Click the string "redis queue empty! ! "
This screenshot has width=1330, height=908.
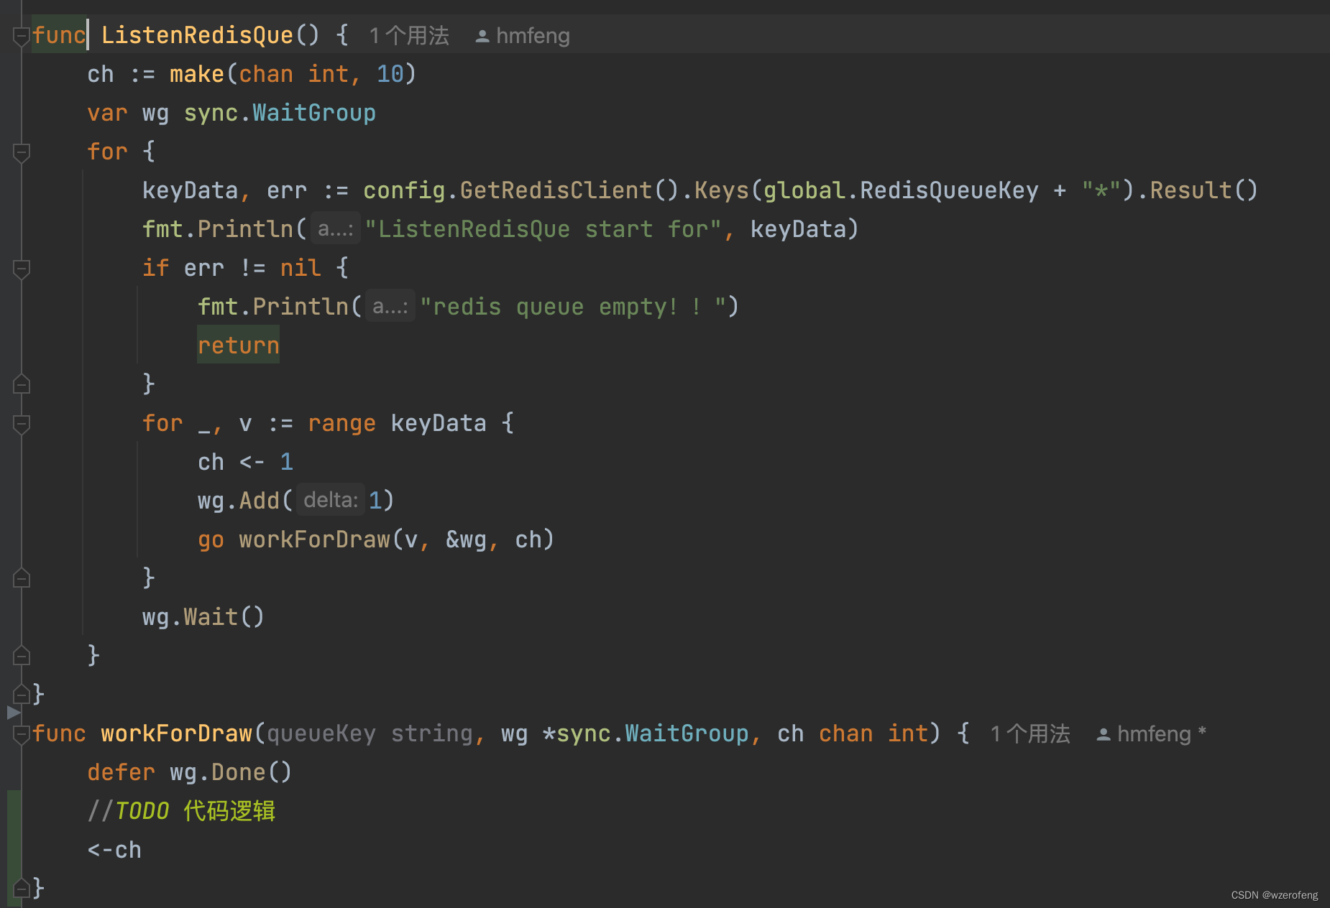(x=572, y=307)
